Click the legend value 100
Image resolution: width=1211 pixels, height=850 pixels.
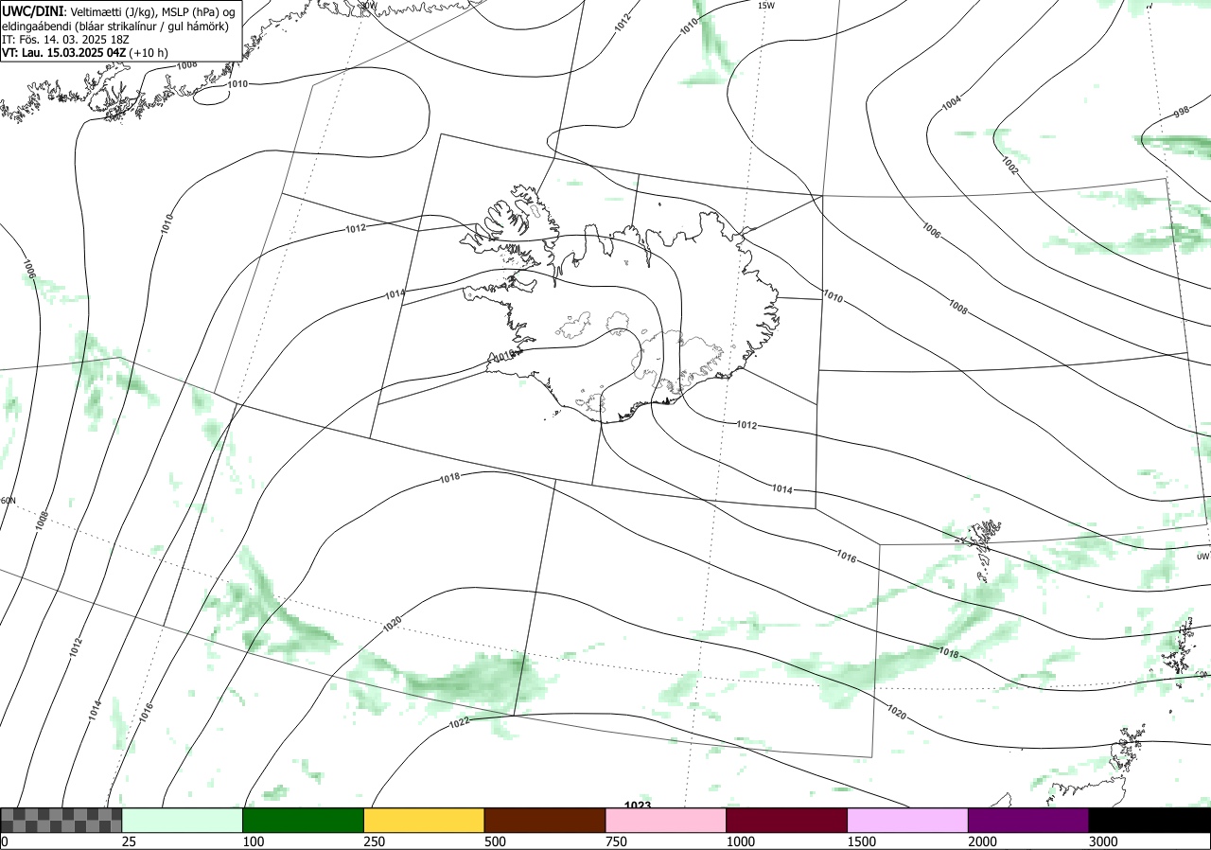254,841
